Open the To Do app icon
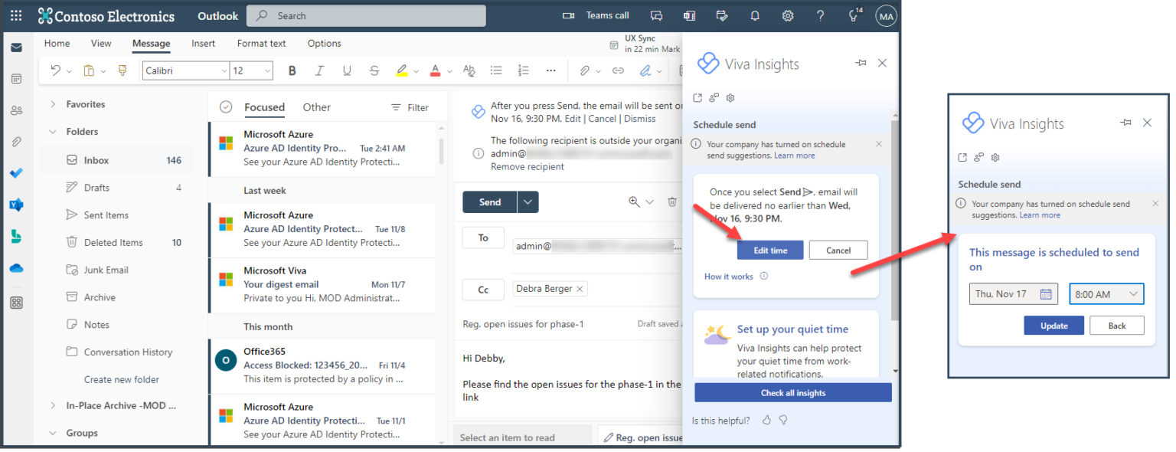 point(16,173)
